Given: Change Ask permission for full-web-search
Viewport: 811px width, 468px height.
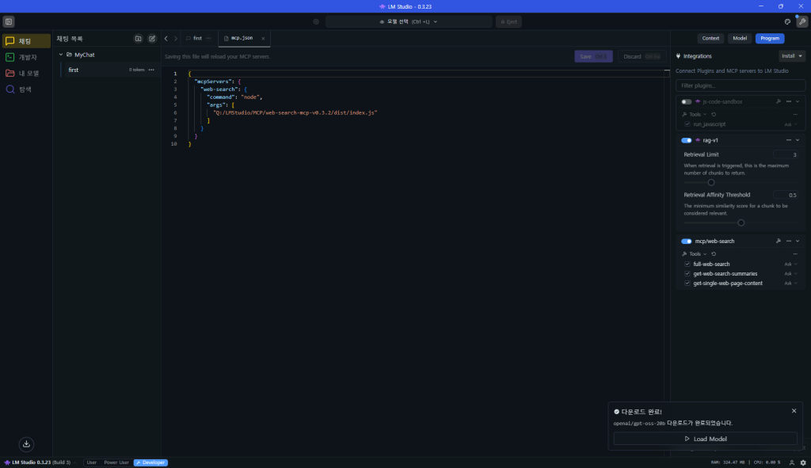Looking at the screenshot, I should pos(791,264).
